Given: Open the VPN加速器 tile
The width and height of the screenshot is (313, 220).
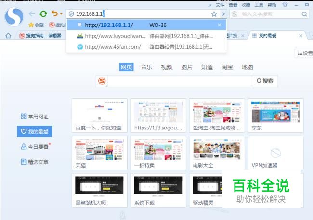Looking at the screenshot, I should coord(275,153).
